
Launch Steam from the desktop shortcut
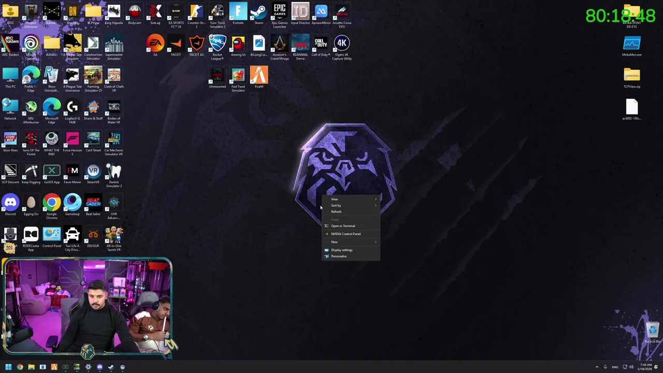(x=259, y=14)
